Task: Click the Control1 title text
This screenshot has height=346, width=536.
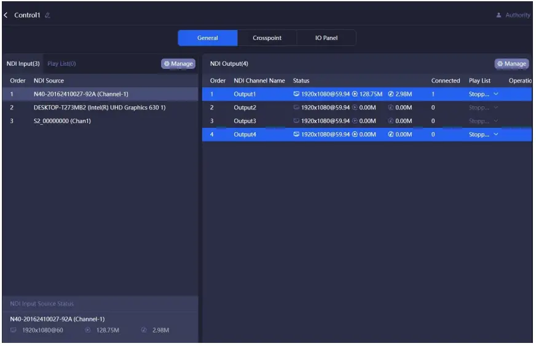Action: 27,15
